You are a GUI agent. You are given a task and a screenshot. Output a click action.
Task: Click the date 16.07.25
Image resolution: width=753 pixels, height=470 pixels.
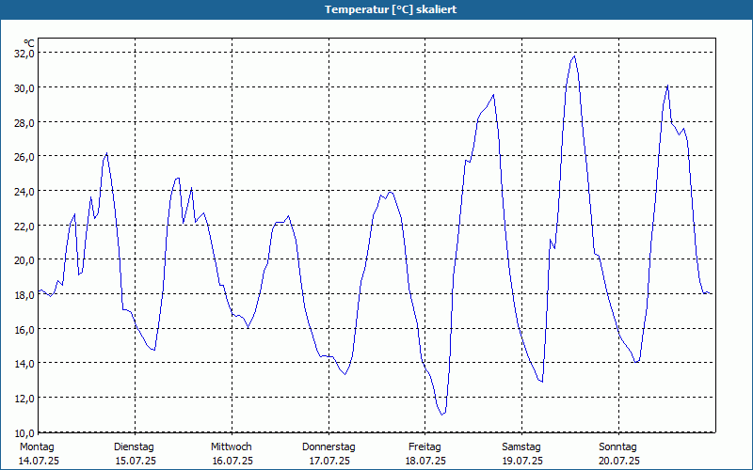232,462
